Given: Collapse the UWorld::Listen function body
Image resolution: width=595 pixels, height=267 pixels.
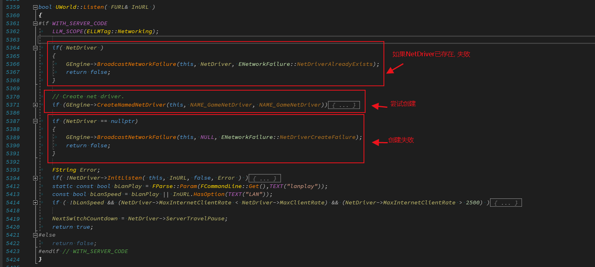Looking at the screenshot, I should 35,7.
